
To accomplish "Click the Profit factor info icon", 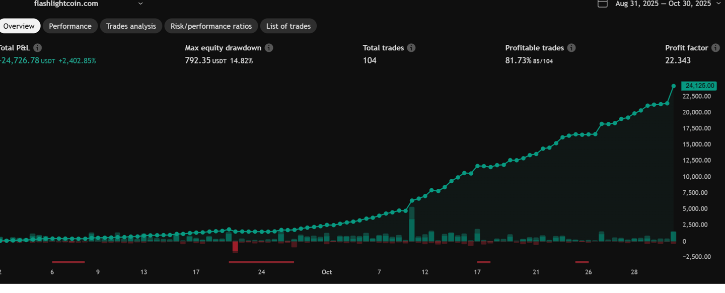I will tap(716, 48).
